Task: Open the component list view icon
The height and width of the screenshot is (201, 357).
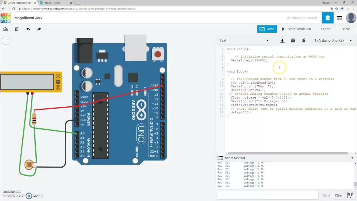Action: [x=339, y=18]
